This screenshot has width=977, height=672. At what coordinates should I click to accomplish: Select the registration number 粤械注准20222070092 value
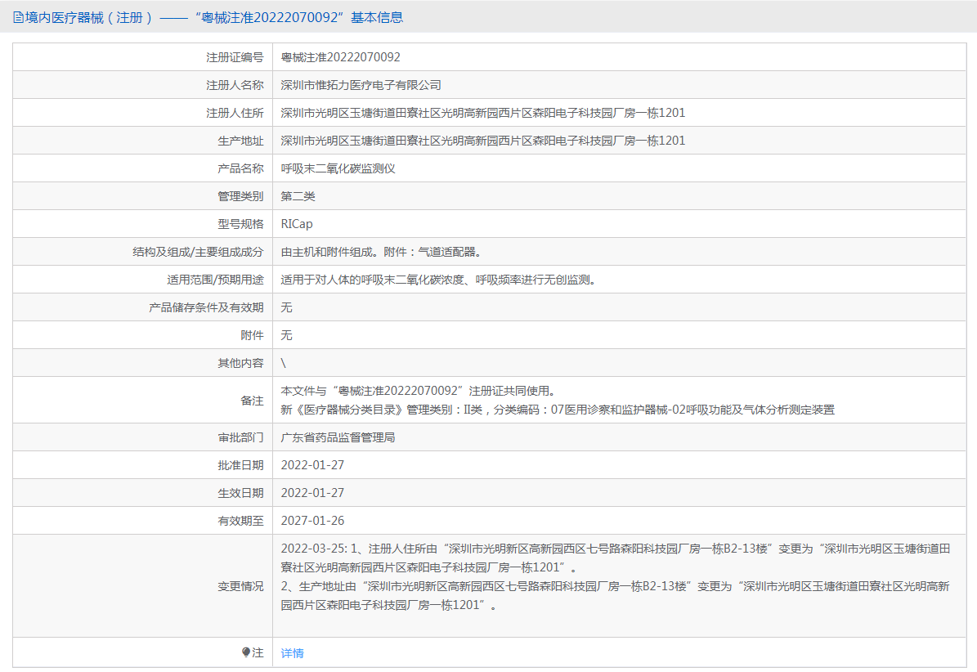pos(340,57)
